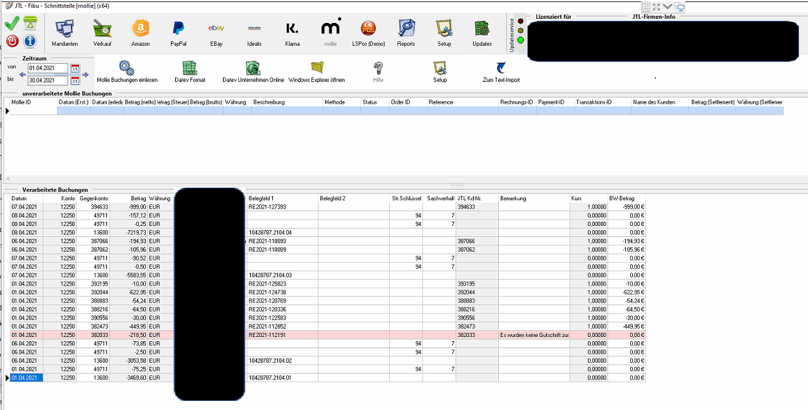Go to Zum Text-Import
The image size is (808, 410).
[501, 72]
